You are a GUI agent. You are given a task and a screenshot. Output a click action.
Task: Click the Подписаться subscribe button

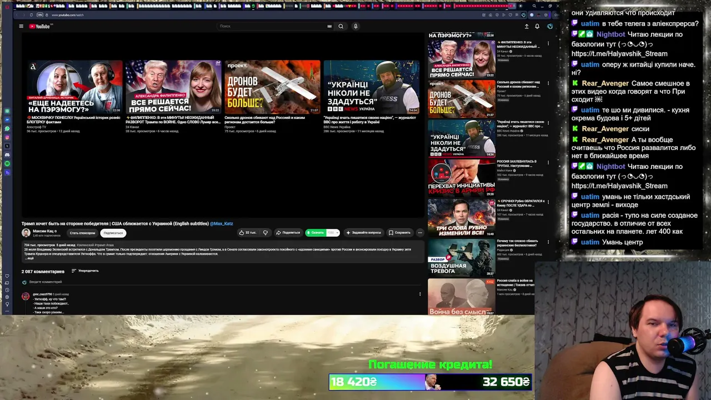113,233
